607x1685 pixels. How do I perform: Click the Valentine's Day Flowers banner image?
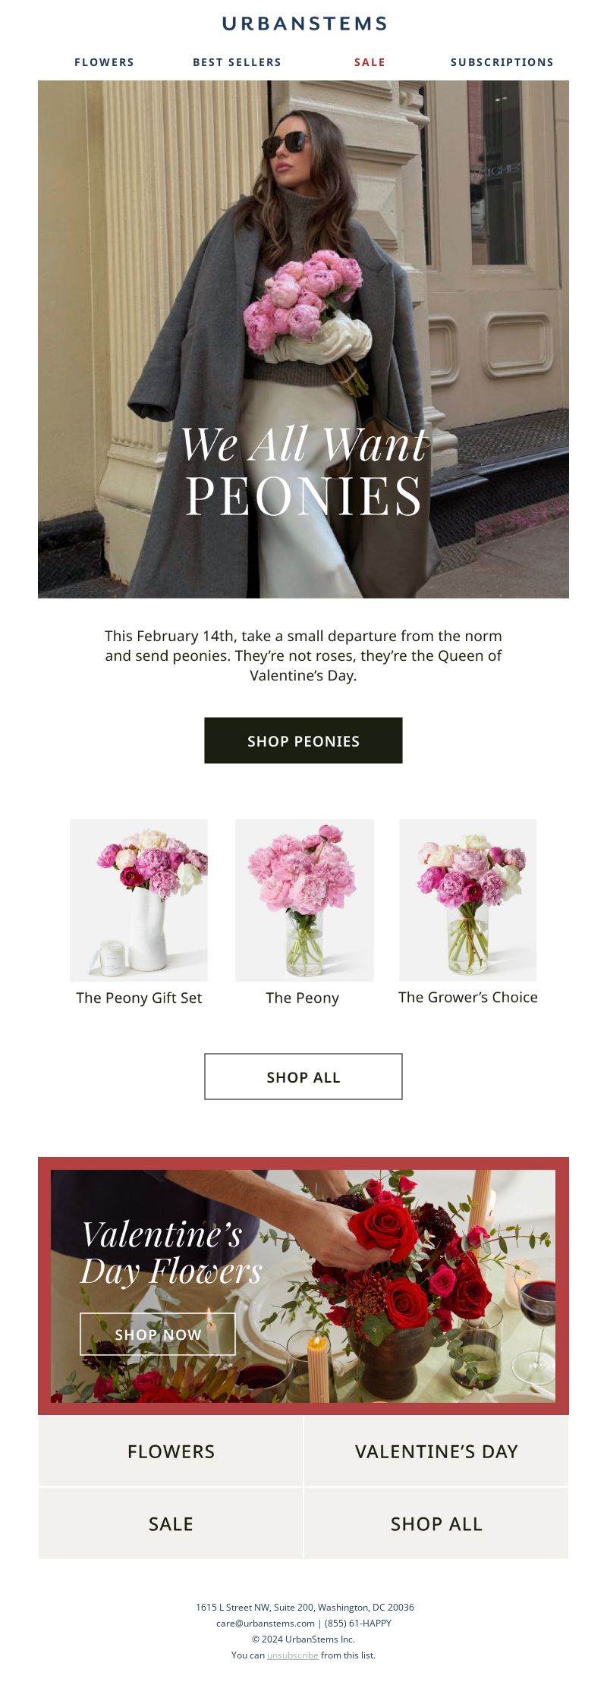(x=303, y=1286)
